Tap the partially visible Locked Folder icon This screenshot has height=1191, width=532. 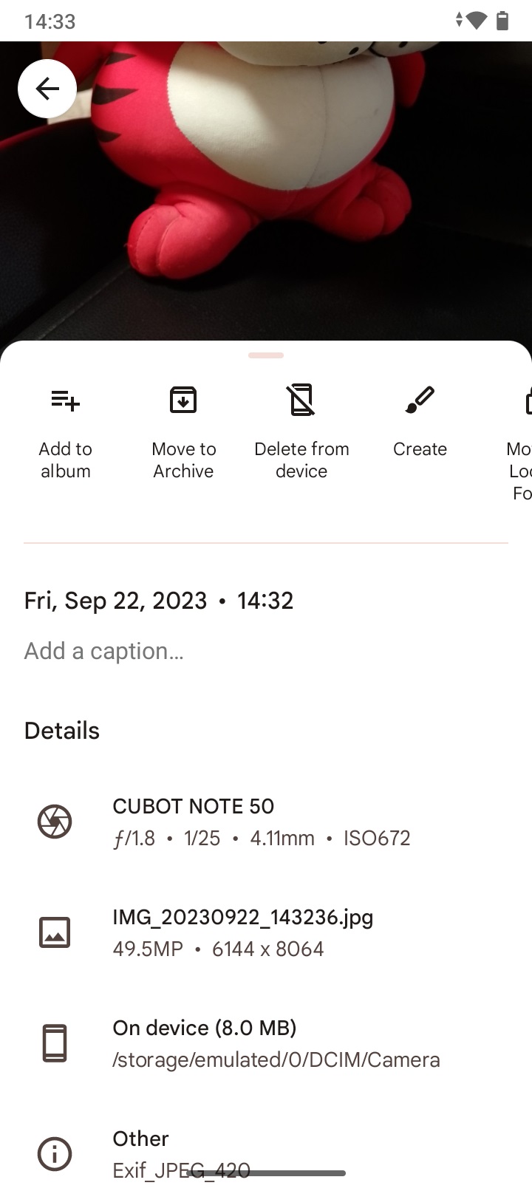coord(528,400)
